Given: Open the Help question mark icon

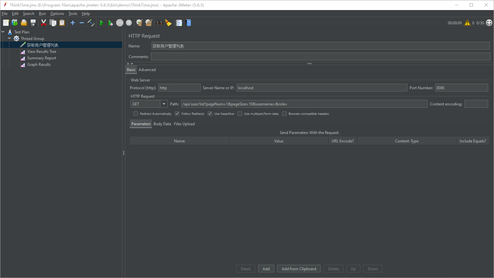Looking at the screenshot, I should [188, 23].
